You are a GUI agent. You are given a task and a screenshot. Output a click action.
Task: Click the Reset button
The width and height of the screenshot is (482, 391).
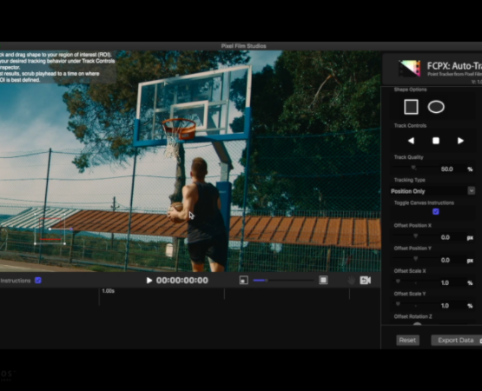point(407,341)
